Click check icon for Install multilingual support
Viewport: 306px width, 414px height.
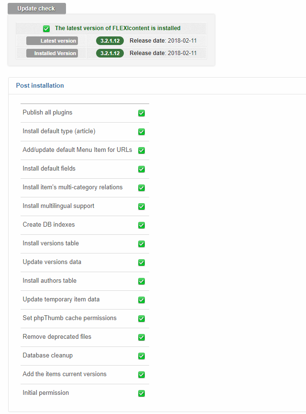[142, 207]
